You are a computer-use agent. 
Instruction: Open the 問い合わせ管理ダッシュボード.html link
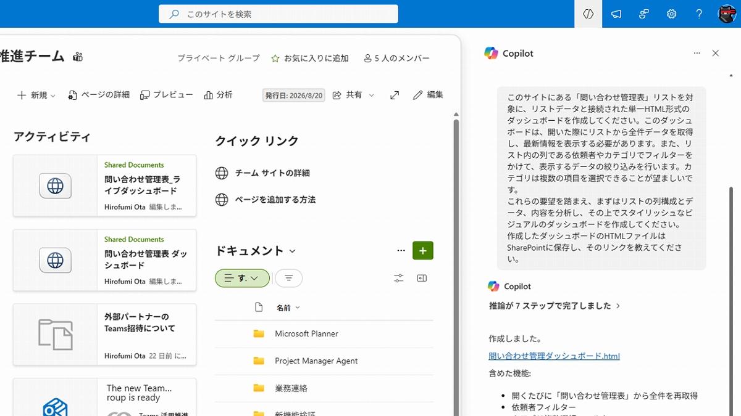[554, 356]
